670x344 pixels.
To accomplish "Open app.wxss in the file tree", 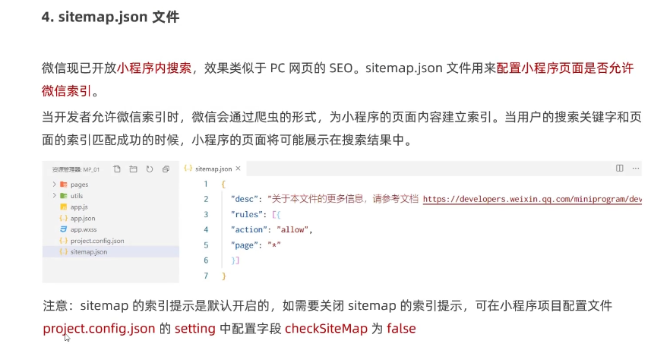I will click(82, 229).
